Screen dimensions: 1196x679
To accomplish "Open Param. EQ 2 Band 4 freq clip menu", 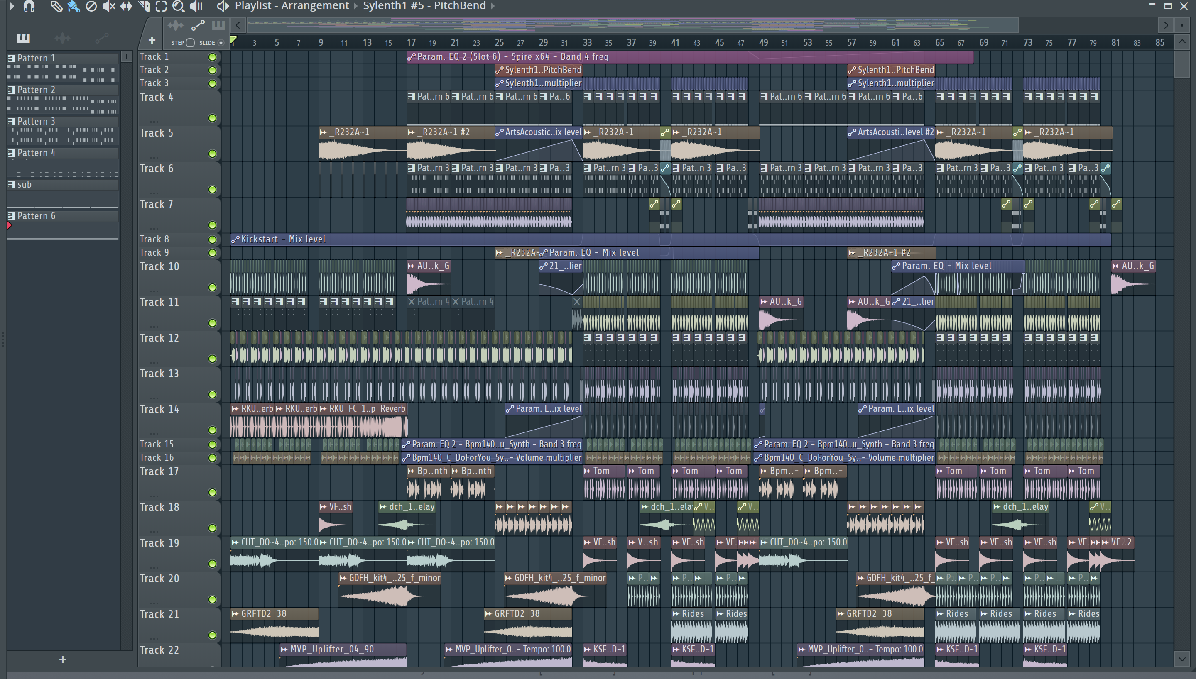I will pyautogui.click(x=412, y=57).
